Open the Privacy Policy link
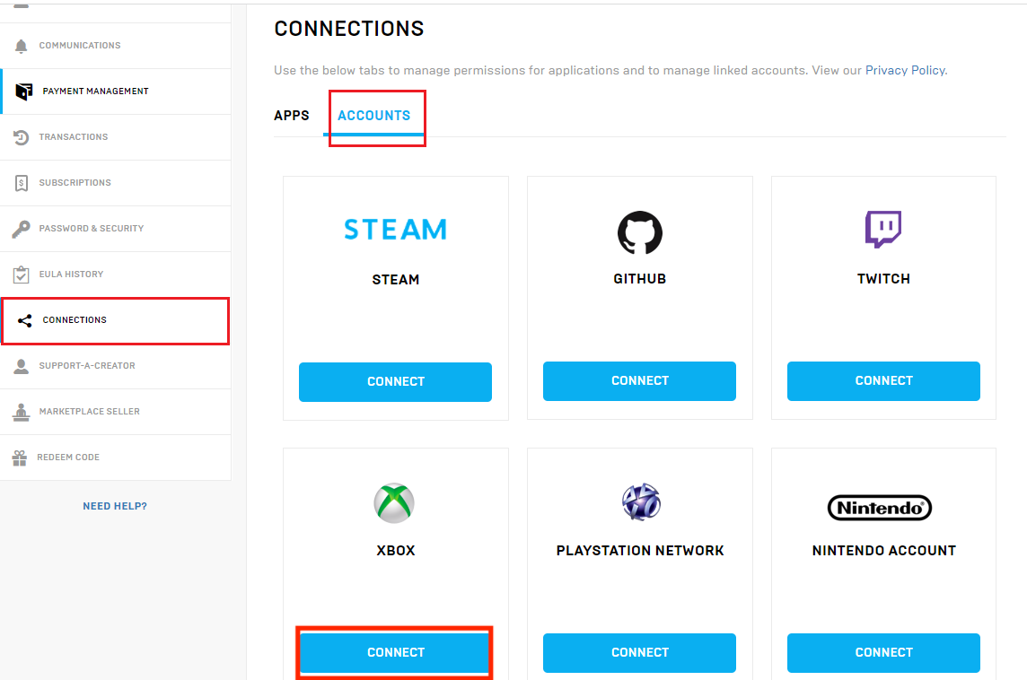Screen dimensions: 1027x680 tap(905, 70)
